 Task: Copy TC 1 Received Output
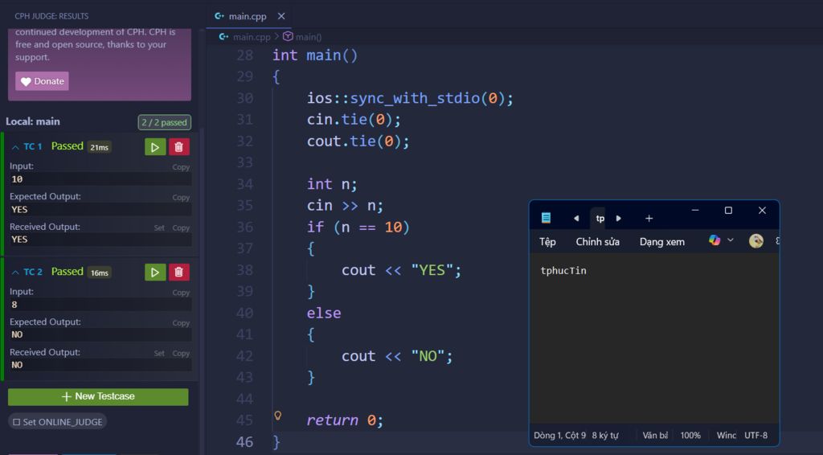181,228
